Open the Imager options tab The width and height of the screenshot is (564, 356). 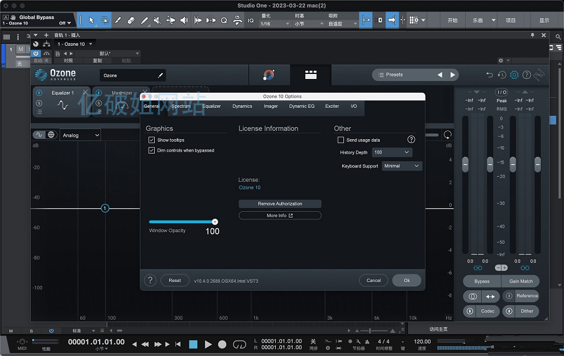(x=271, y=106)
